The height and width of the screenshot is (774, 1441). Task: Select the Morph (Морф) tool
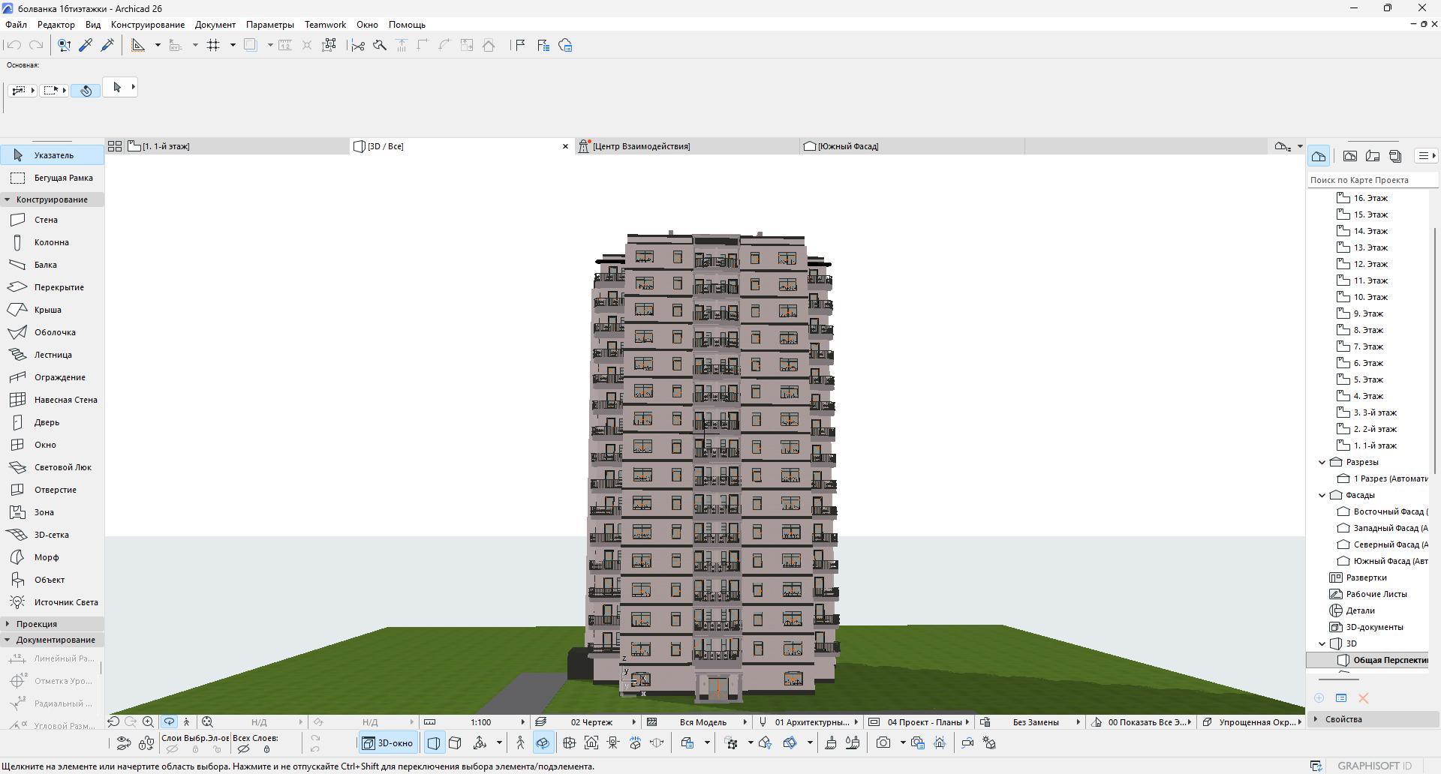pos(46,557)
